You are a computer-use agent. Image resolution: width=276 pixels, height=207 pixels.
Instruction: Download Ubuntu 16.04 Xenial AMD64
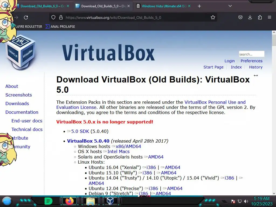point(172,167)
